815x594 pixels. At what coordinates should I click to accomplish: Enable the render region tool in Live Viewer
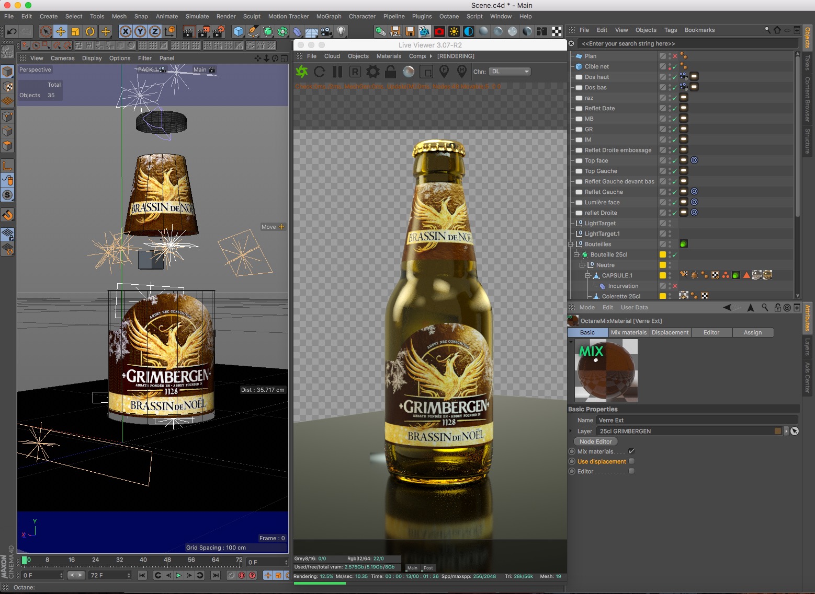pos(426,72)
